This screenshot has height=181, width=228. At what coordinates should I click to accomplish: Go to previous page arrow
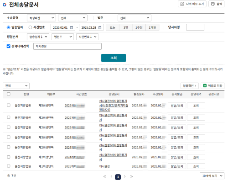(111, 176)
